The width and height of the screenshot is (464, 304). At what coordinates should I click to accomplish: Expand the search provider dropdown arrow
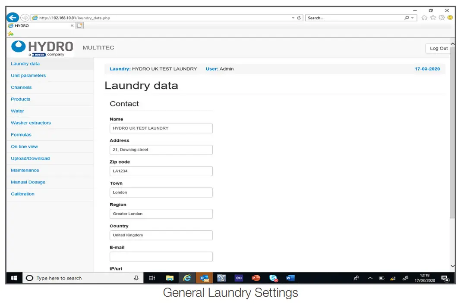413,18
